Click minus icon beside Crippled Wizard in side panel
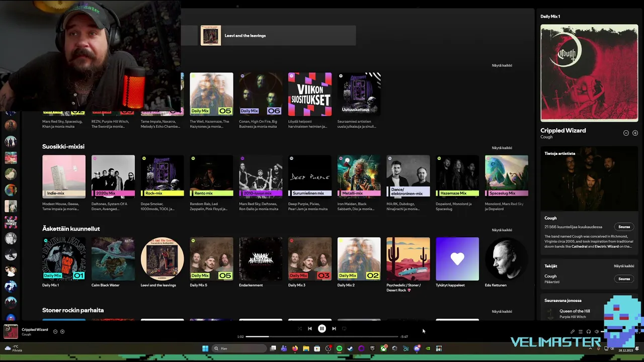The image size is (644, 362). [x=626, y=133]
